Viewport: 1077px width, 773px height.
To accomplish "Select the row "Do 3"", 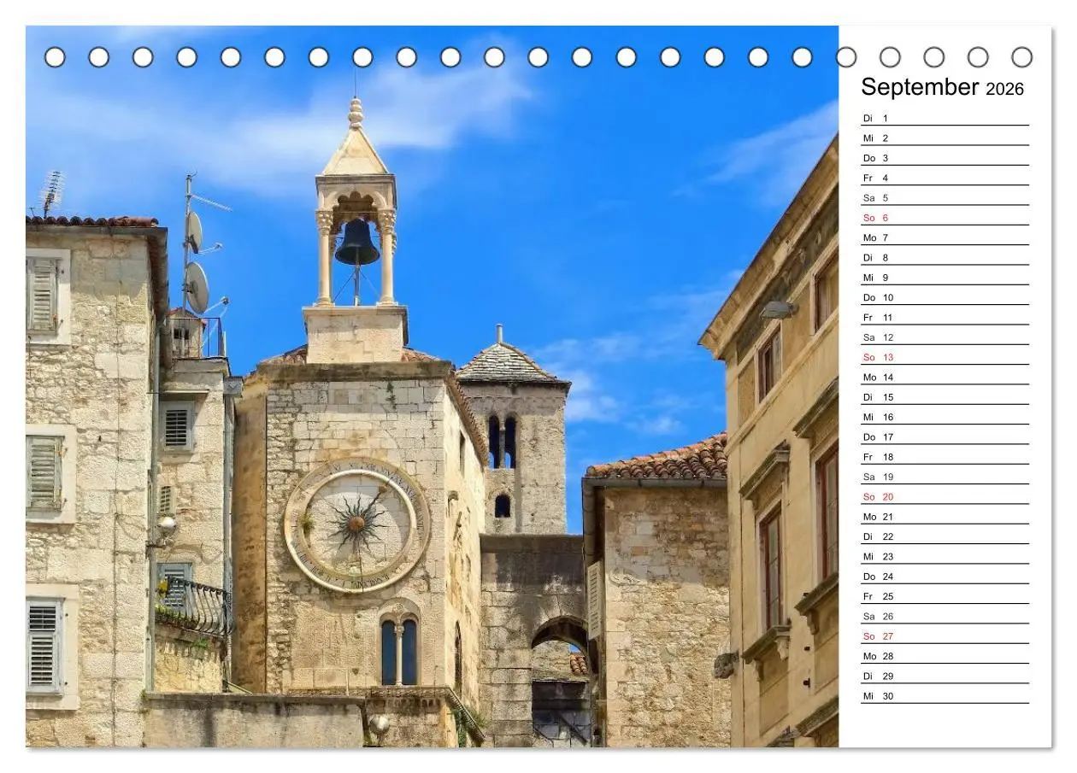I will pos(945,158).
